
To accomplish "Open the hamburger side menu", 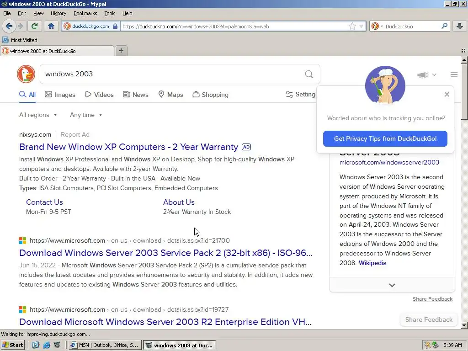I will 454,74.
